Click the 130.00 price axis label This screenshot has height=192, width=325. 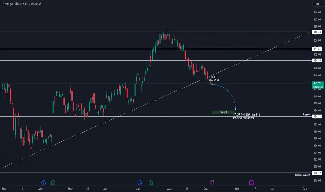point(317,131)
